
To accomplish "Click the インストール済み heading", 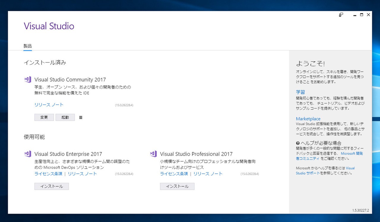I will pyautogui.click(x=45, y=63).
